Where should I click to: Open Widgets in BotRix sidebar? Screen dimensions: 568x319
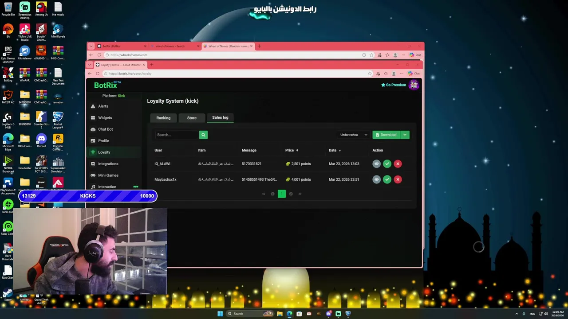[105, 118]
